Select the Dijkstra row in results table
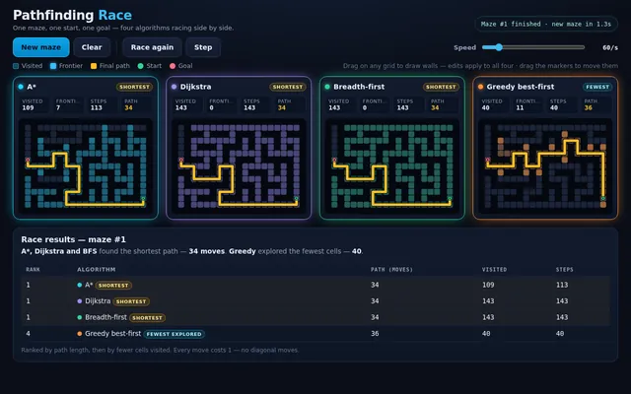This screenshot has width=631, height=394. tap(315, 301)
